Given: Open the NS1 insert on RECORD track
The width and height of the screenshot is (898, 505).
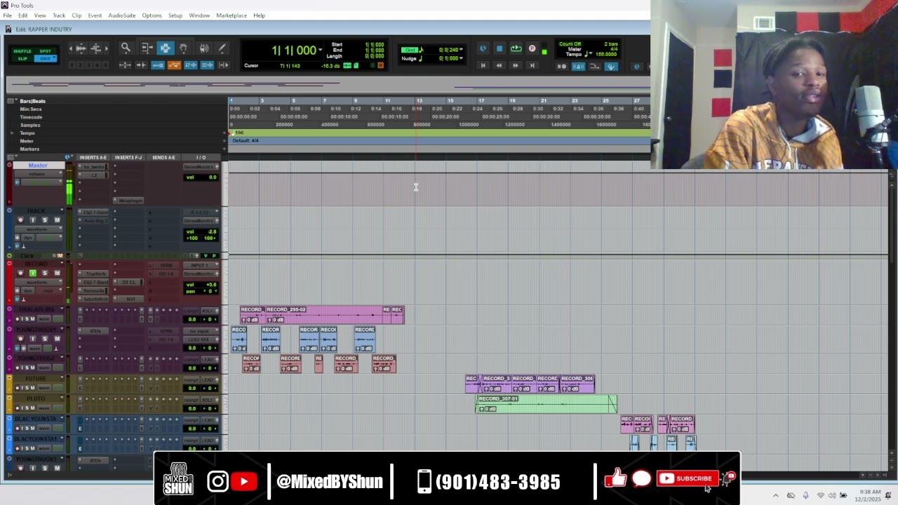Looking at the screenshot, I should click(x=130, y=299).
